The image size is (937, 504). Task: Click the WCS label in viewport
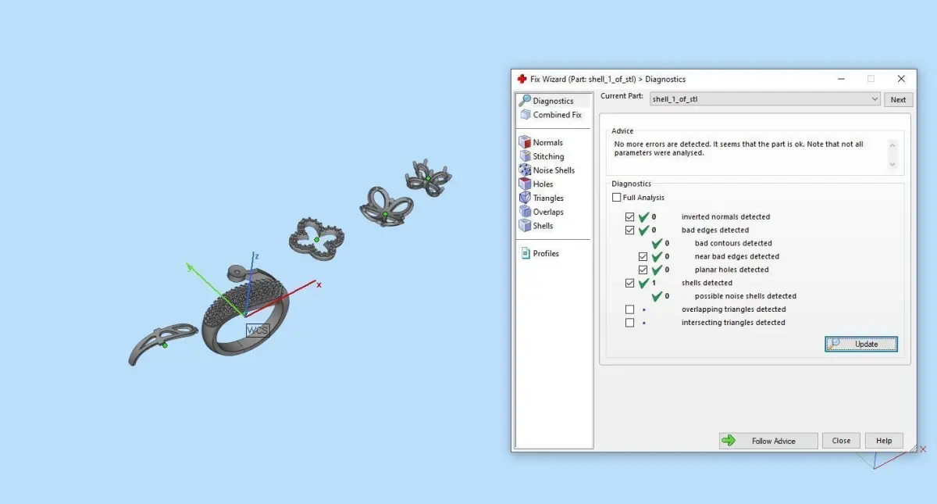[x=258, y=331]
